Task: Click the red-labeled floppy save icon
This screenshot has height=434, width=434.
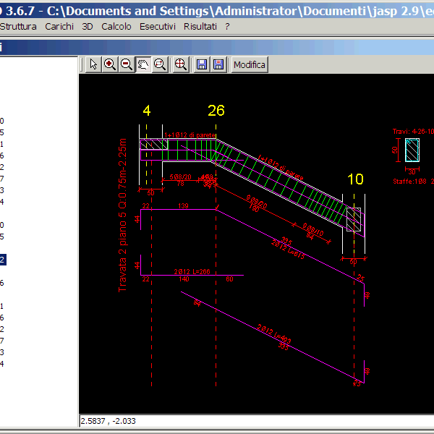Action: click(x=218, y=64)
